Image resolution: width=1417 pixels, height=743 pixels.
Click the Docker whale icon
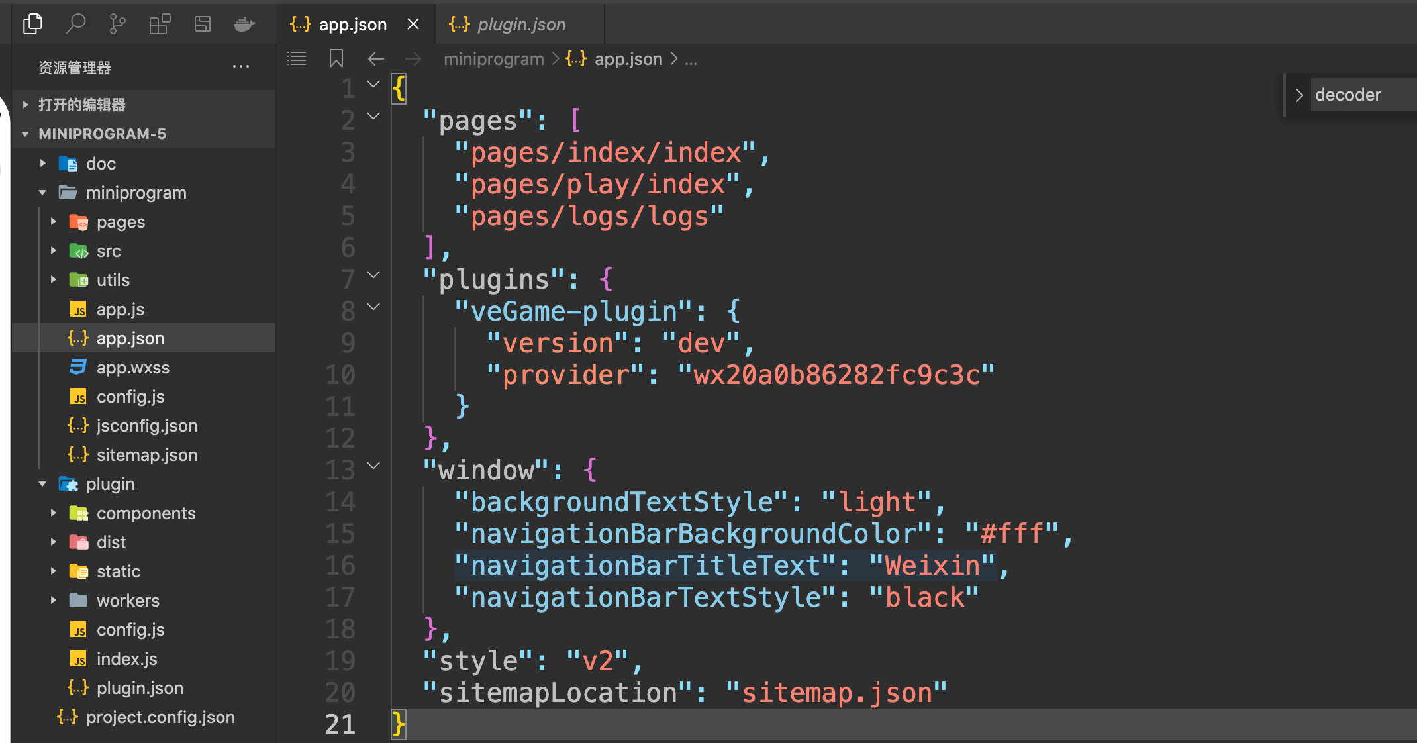244,25
